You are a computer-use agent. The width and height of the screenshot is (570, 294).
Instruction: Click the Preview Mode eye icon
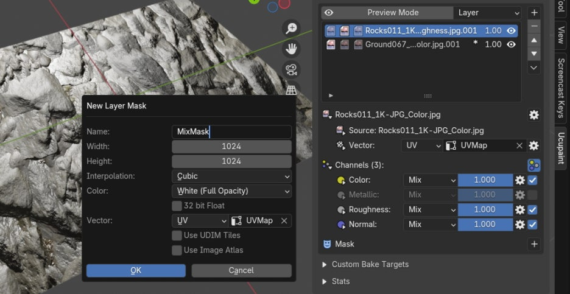point(329,13)
